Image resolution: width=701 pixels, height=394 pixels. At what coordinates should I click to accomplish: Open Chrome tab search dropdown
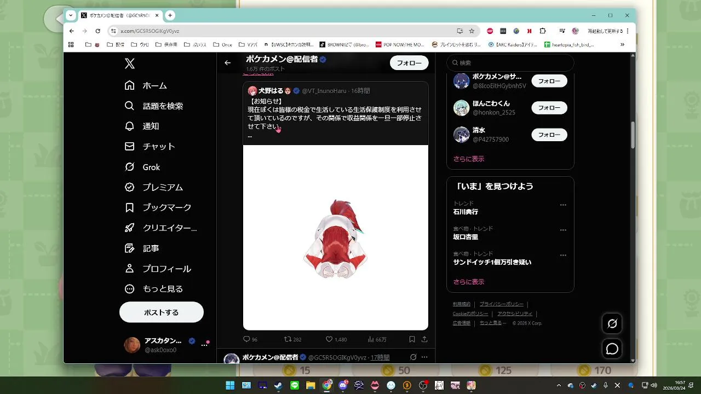(x=71, y=15)
